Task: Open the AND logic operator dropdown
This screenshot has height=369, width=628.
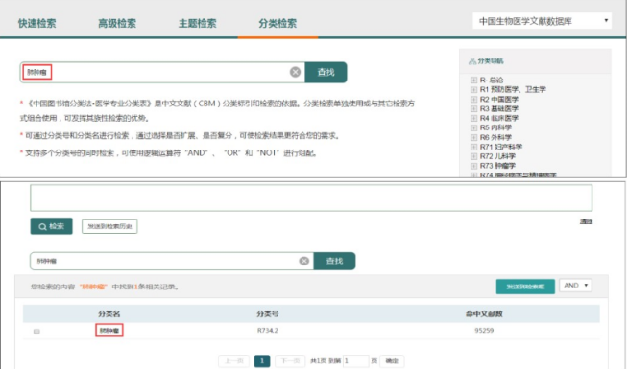Action: 575,286
